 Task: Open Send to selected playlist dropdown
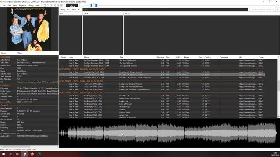pyautogui.click(x=262, y=10)
